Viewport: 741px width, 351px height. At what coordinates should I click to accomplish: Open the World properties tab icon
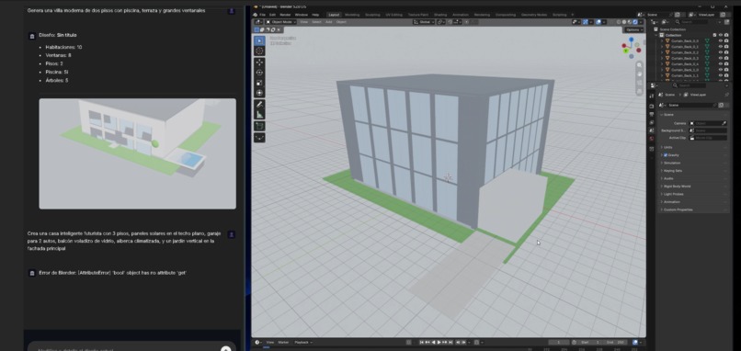tap(652, 139)
